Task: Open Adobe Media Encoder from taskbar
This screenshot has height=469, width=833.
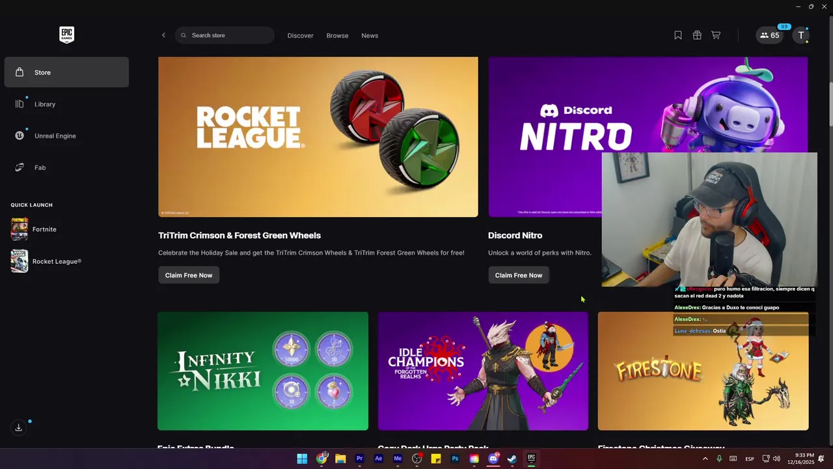Action: tap(398, 459)
